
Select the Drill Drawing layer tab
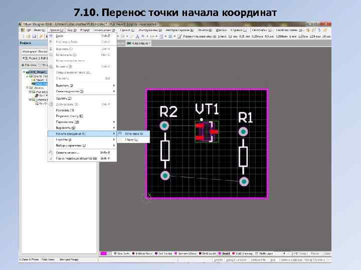243,253
